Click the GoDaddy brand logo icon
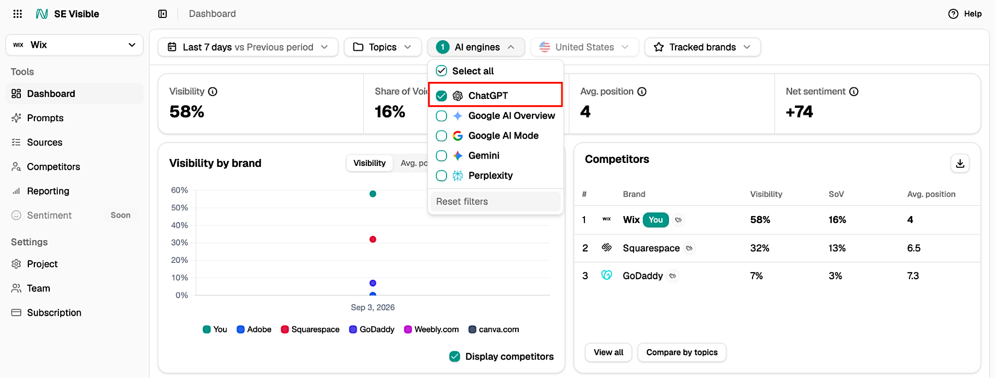995x379 pixels. [x=606, y=275]
